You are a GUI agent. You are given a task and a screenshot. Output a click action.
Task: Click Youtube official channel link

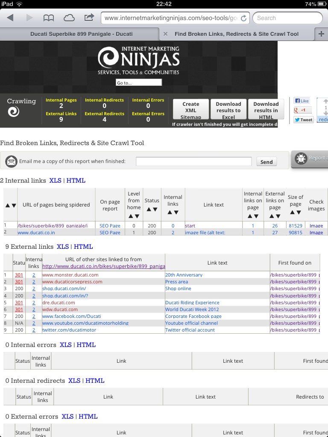tap(191, 323)
